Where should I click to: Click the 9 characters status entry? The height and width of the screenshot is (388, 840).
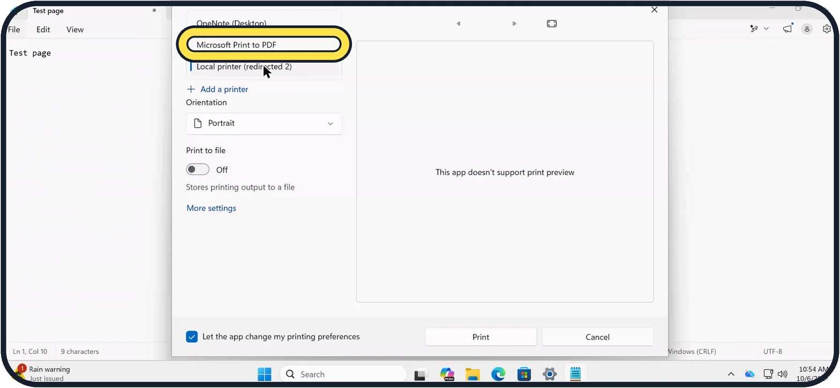click(80, 352)
